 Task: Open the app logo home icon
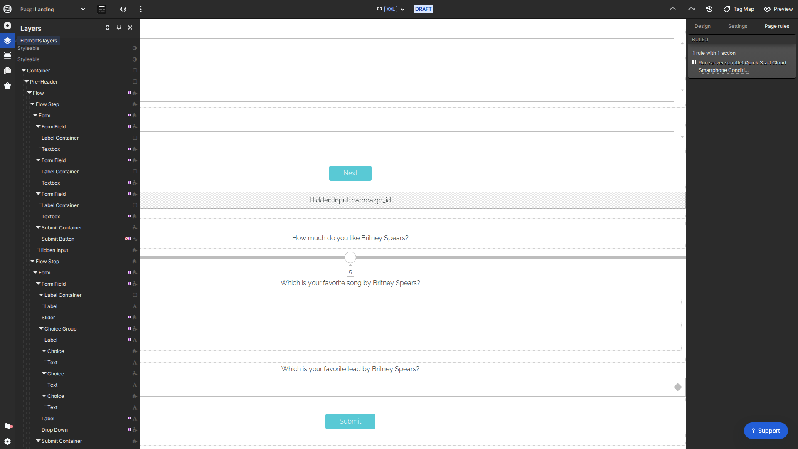pyautogui.click(x=7, y=9)
